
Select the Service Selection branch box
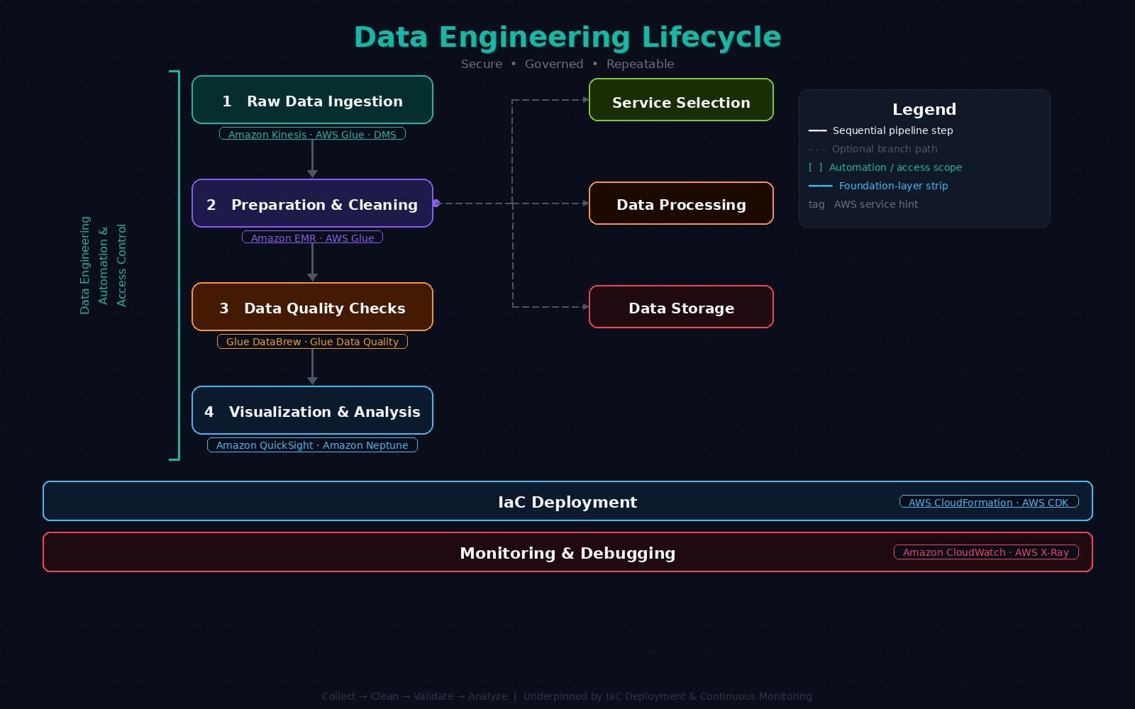(681, 100)
